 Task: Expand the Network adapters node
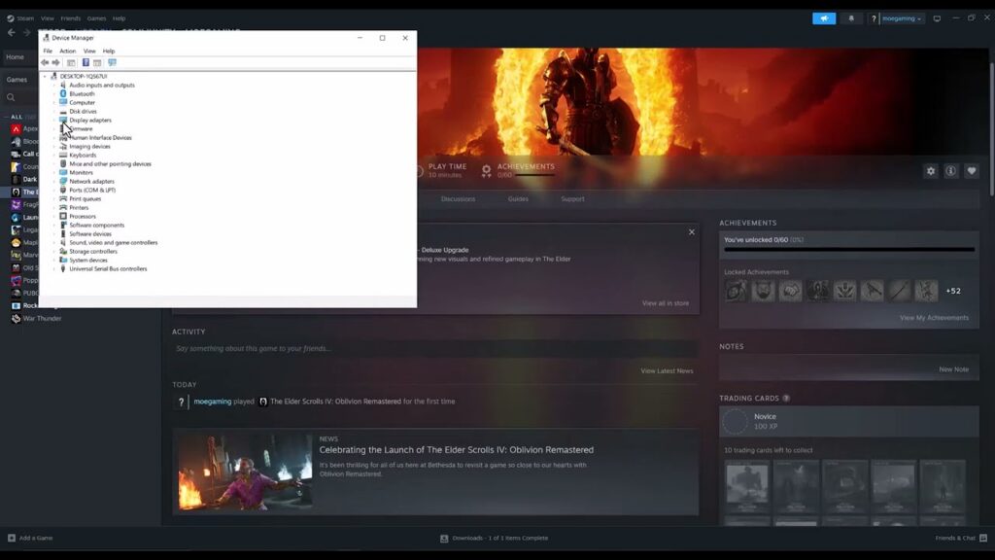tap(54, 182)
